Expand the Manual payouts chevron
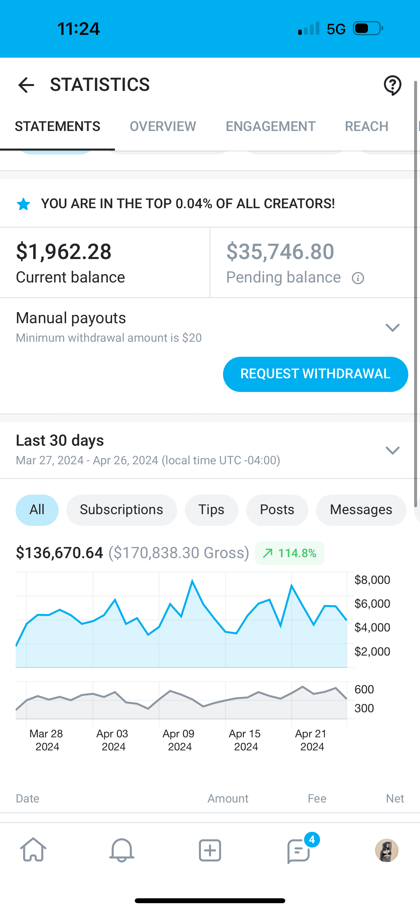Screen dimensions: 420x911 click(392, 327)
